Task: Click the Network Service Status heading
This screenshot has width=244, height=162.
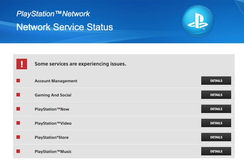Action: point(65,27)
